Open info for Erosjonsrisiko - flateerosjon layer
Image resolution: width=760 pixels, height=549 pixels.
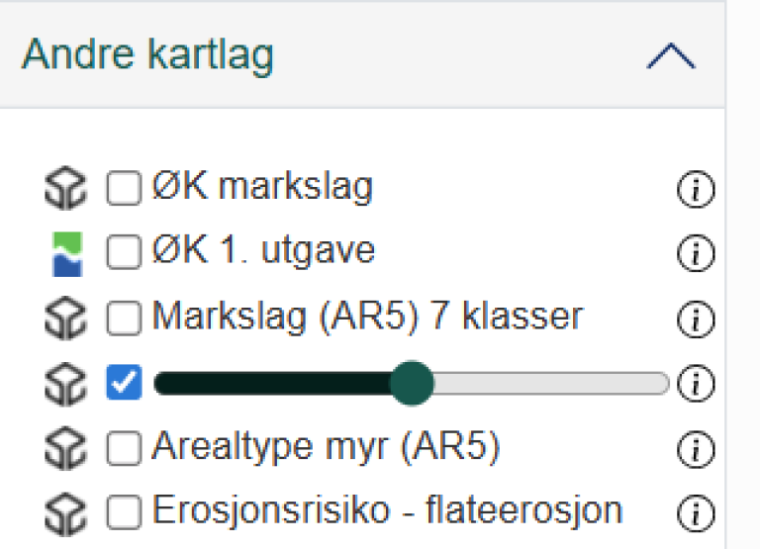(x=696, y=512)
